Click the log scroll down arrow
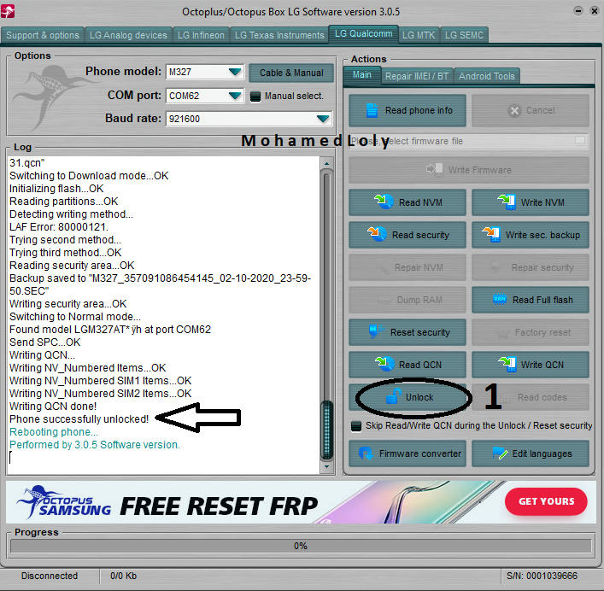Screen dimensions: 604x591 [x=326, y=466]
